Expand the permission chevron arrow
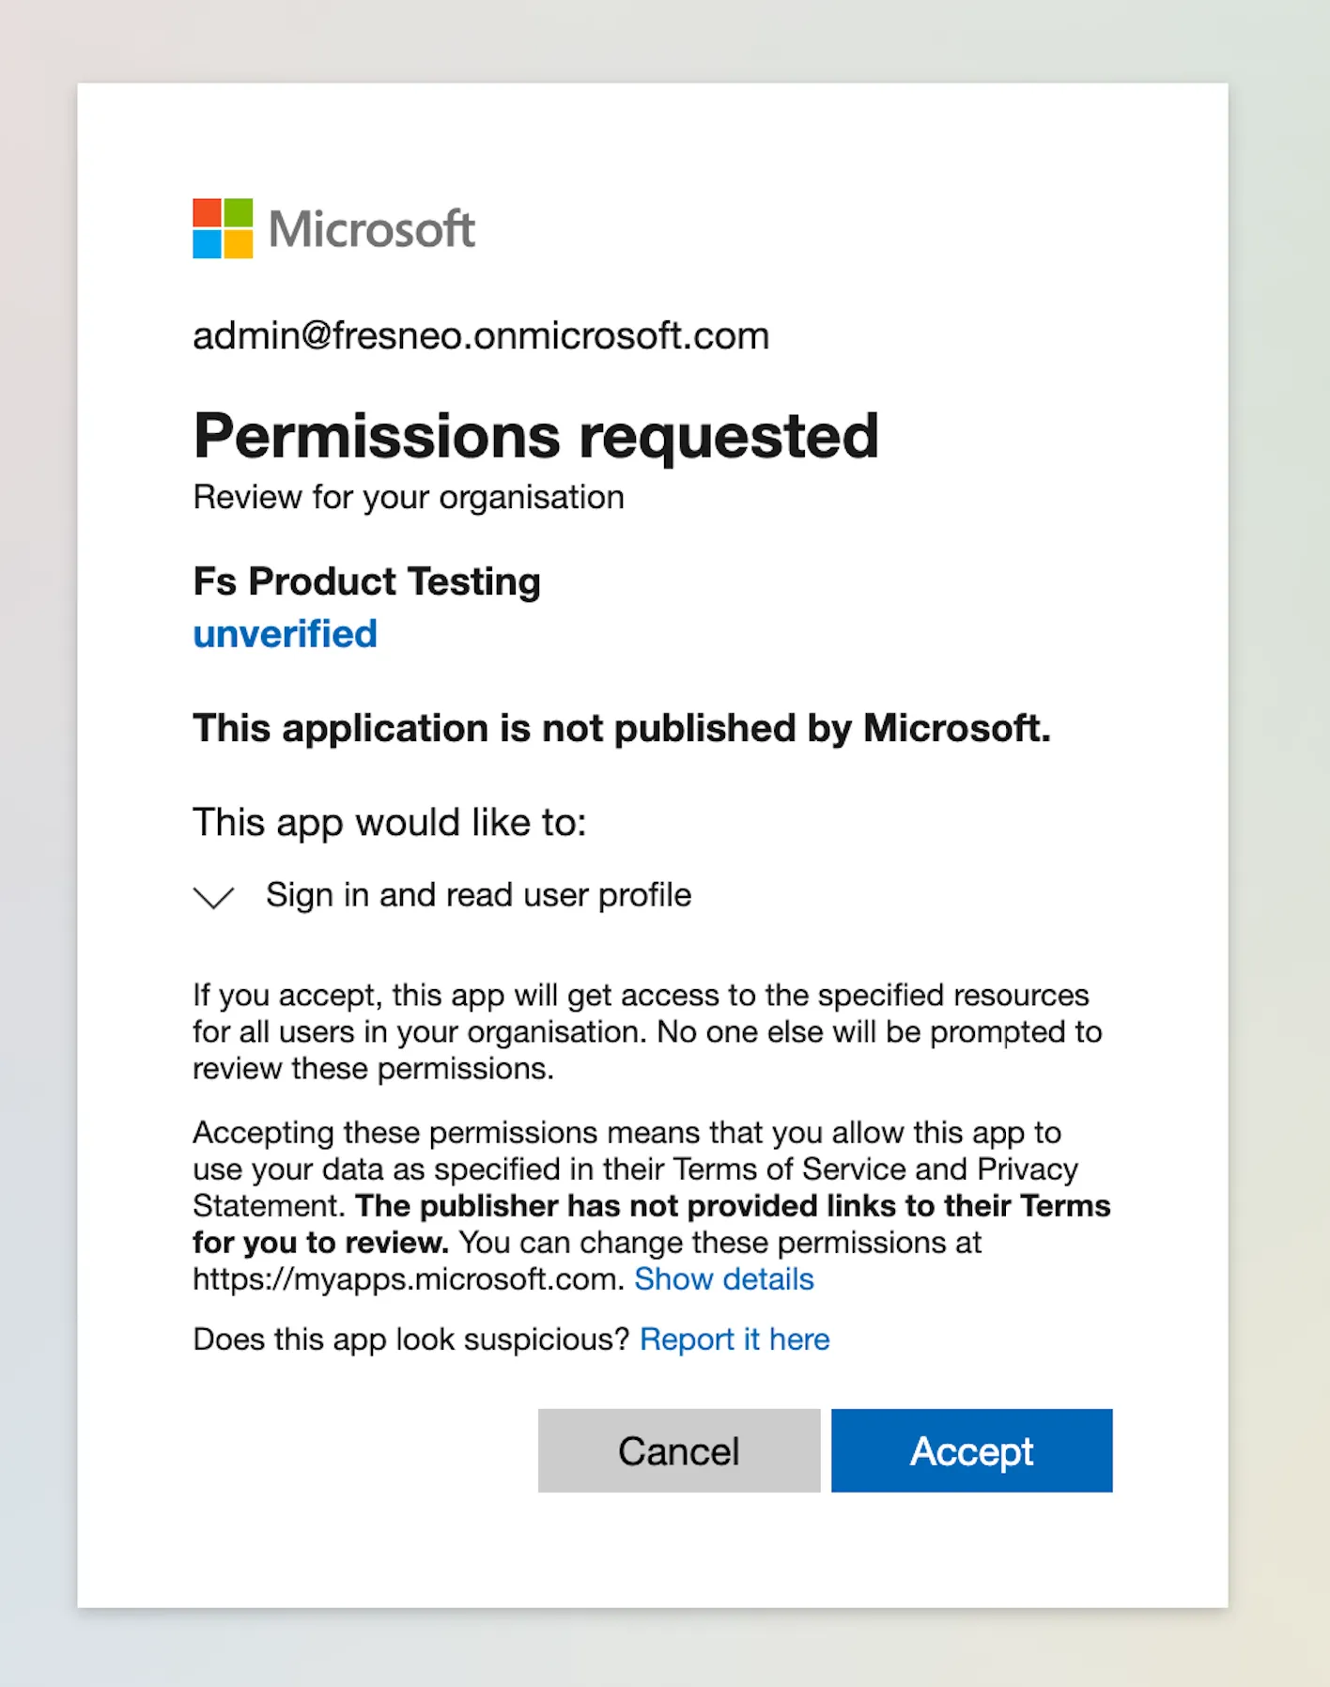1330x1687 pixels. click(213, 896)
